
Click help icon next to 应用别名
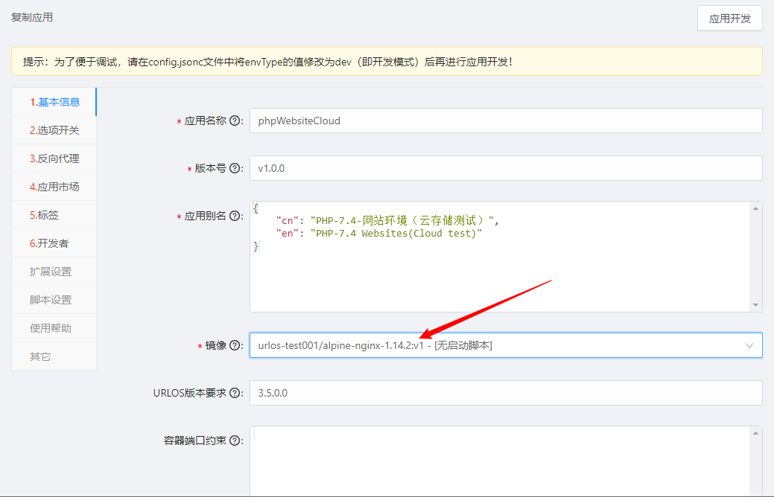pos(235,217)
